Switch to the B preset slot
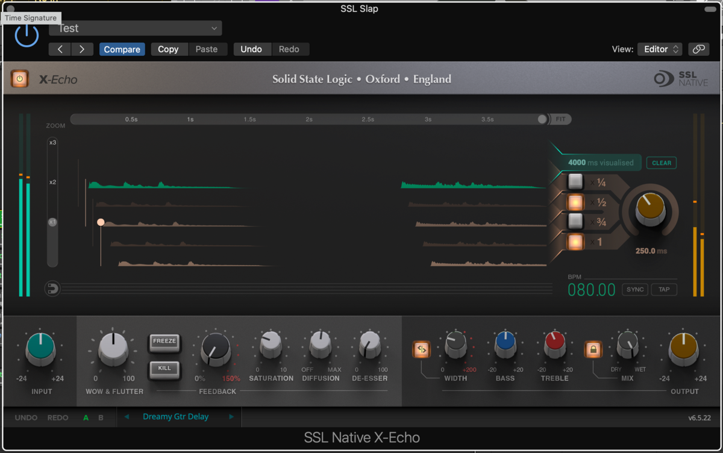Image resolution: width=723 pixels, height=453 pixels. tap(101, 417)
